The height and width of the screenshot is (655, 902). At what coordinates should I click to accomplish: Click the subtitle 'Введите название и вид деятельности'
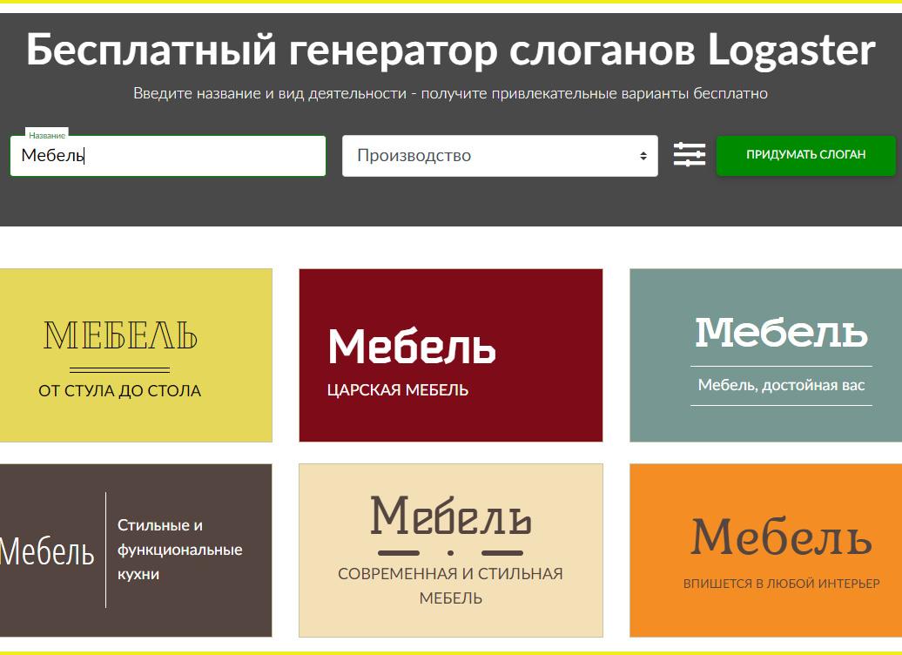point(270,93)
